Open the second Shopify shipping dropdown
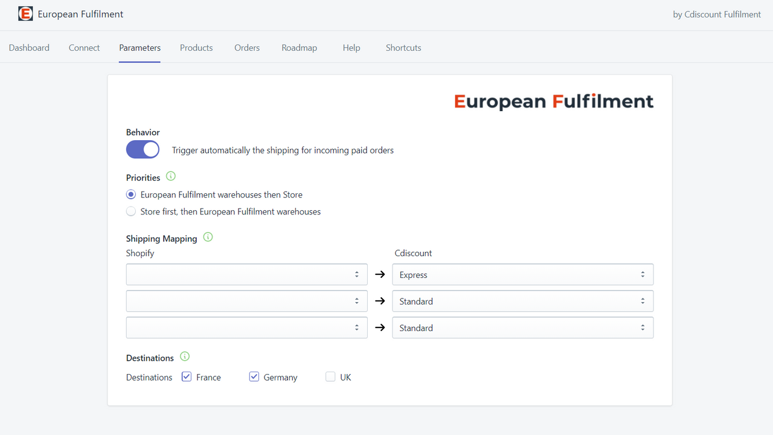This screenshot has height=435, width=773. pyautogui.click(x=247, y=301)
